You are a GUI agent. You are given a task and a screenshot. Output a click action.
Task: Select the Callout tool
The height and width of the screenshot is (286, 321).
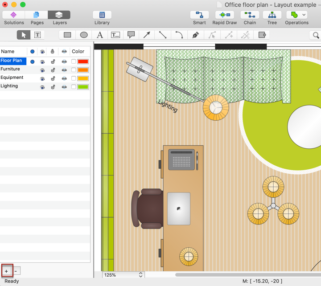click(131, 35)
